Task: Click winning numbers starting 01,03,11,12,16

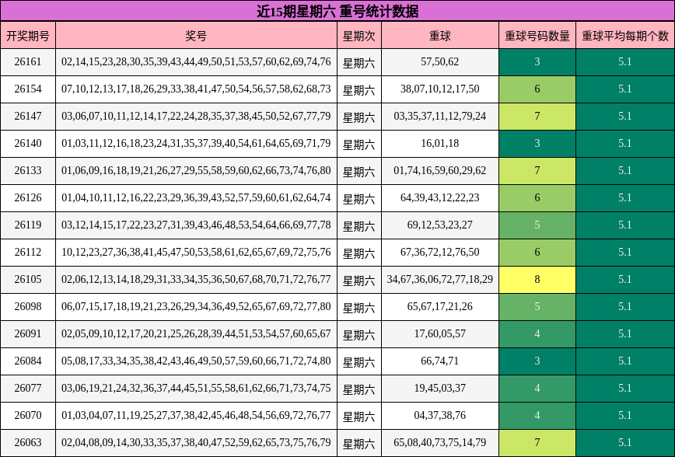Action: (x=196, y=143)
